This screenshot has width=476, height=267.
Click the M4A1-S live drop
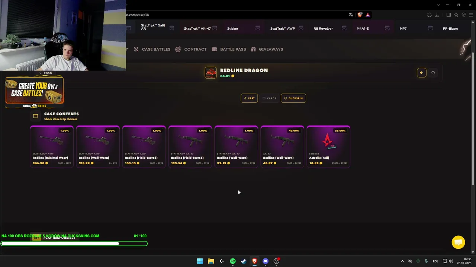point(363,29)
